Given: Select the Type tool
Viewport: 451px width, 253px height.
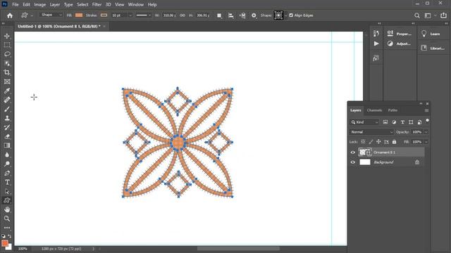Looking at the screenshot, I should (x=7, y=183).
